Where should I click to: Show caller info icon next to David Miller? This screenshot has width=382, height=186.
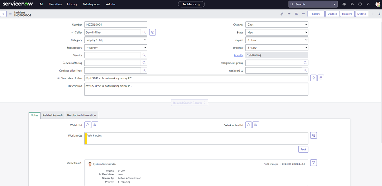tap(152, 32)
